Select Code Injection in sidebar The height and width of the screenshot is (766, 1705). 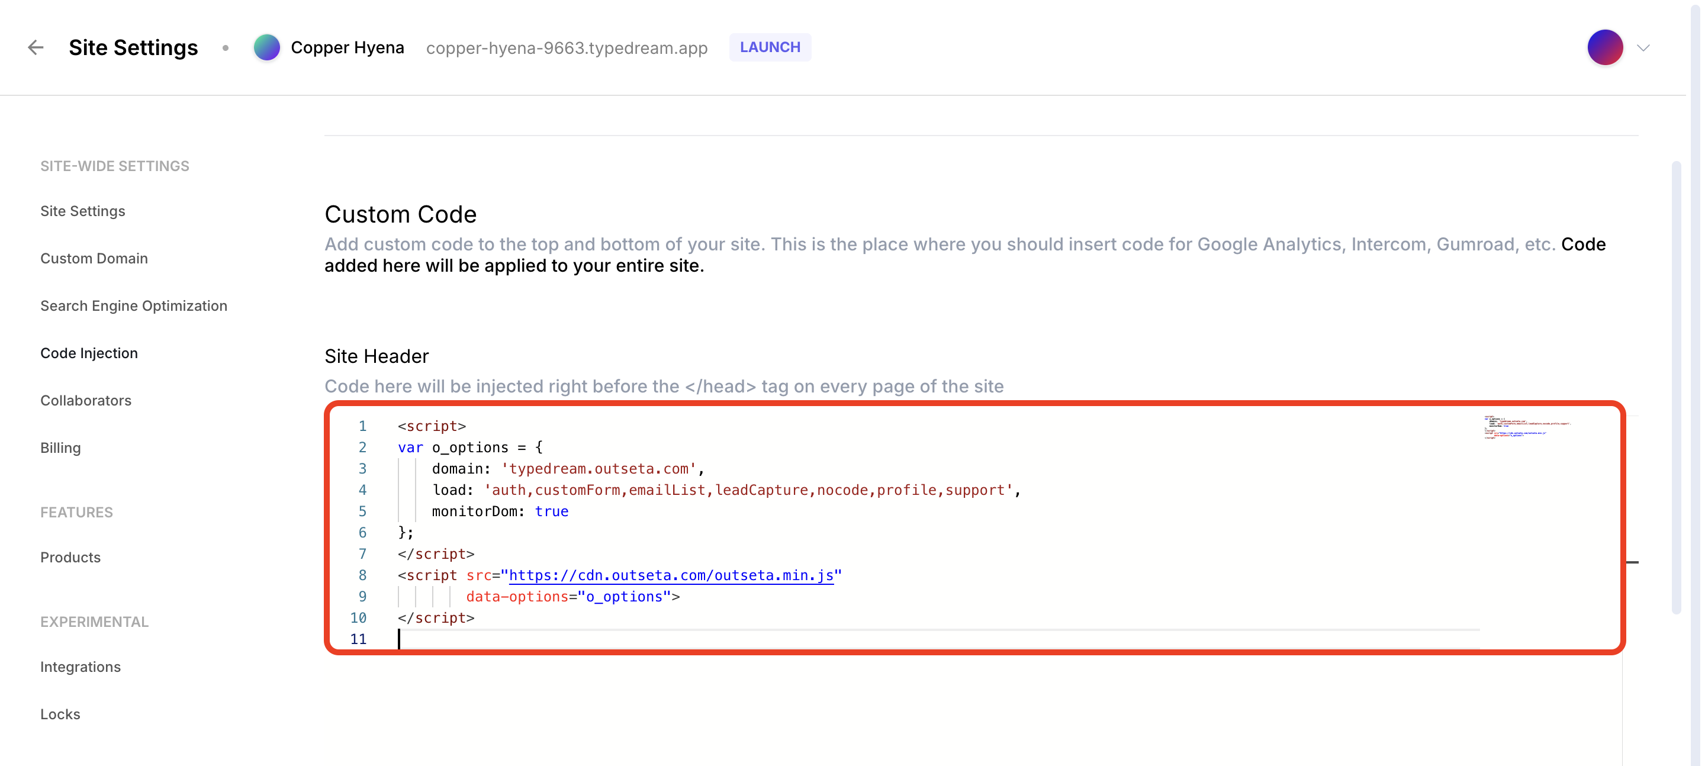coord(89,353)
